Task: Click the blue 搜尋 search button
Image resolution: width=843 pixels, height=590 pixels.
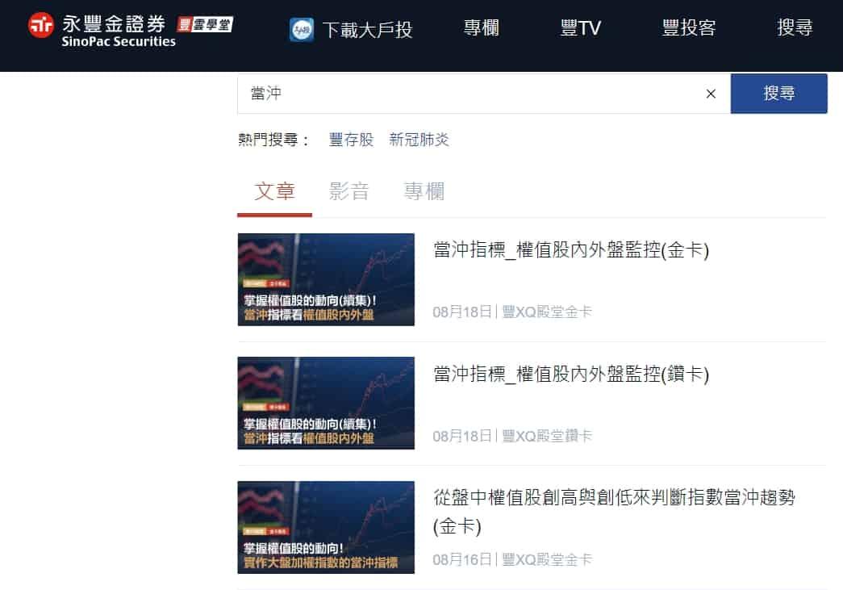Action: pyautogui.click(x=778, y=94)
